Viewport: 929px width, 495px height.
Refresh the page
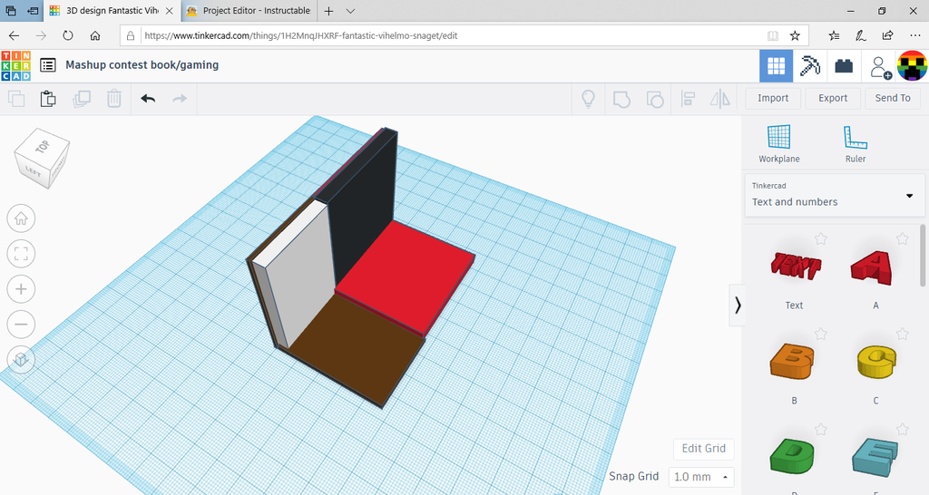[67, 35]
